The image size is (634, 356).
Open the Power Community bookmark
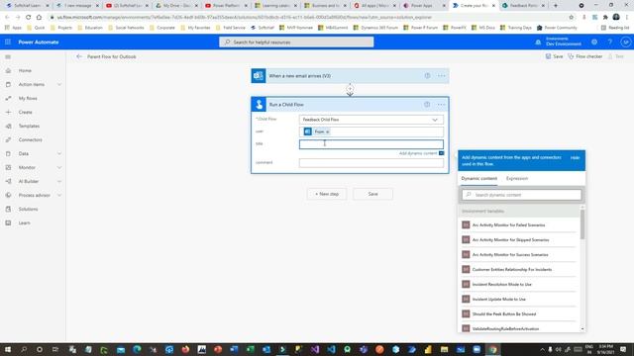[x=557, y=28]
